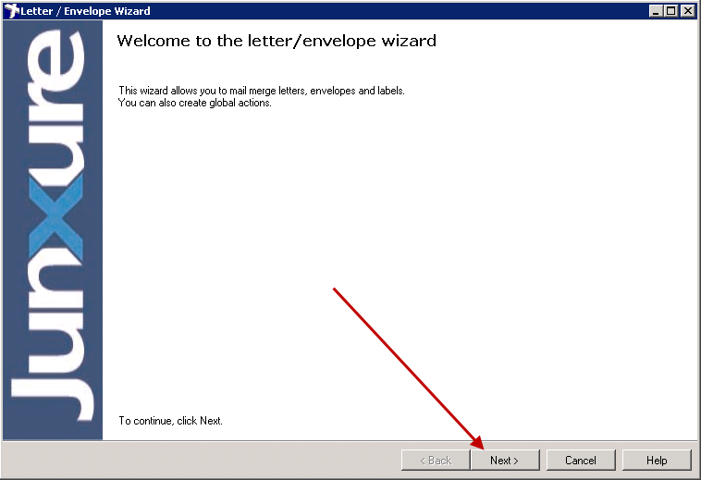Viewport: 701px width, 480px height.
Task: Click the gray button bar left of Back
Action: click(202, 460)
